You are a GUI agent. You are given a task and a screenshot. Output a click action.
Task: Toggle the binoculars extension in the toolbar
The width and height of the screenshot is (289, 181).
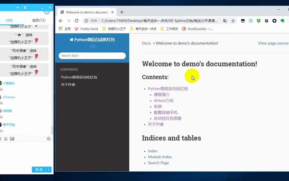[243, 20]
